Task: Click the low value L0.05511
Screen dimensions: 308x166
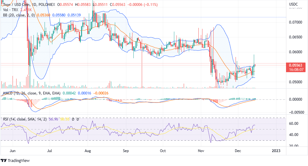Action: click(100, 4)
